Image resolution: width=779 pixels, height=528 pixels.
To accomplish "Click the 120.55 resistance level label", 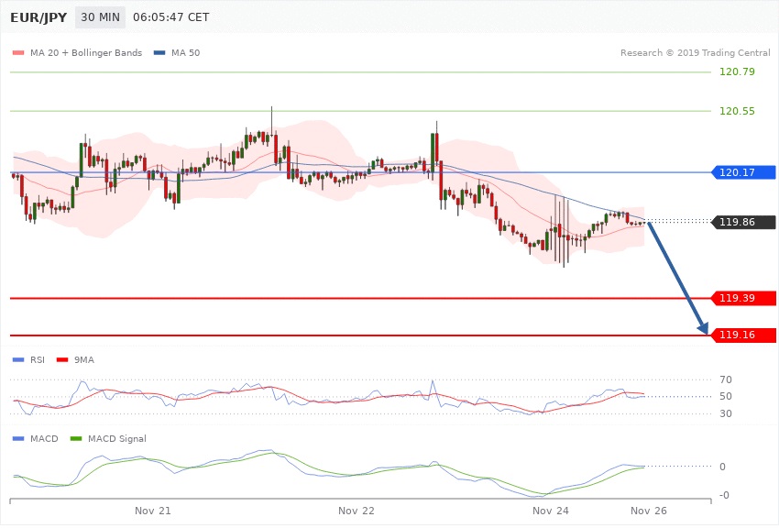I will tap(737, 111).
